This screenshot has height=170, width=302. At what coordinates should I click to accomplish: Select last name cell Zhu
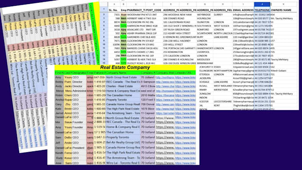tap(68, 104)
